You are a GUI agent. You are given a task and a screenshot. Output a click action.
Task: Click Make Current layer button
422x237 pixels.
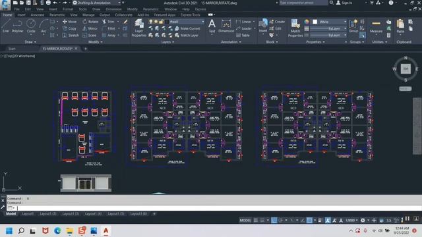pos(187,28)
